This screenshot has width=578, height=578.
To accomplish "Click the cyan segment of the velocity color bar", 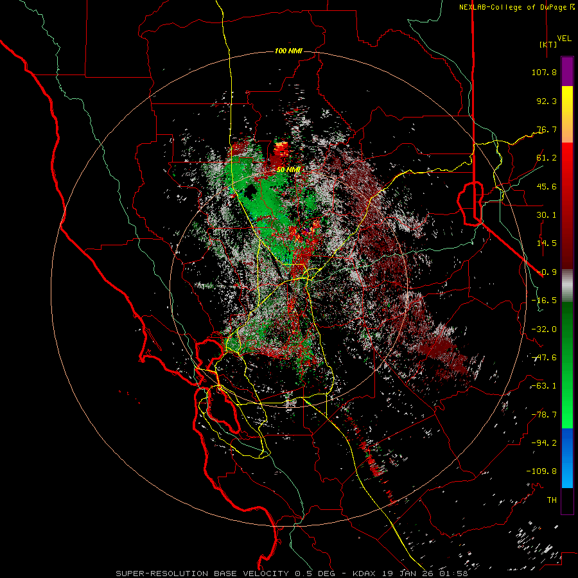I will pos(567,474).
